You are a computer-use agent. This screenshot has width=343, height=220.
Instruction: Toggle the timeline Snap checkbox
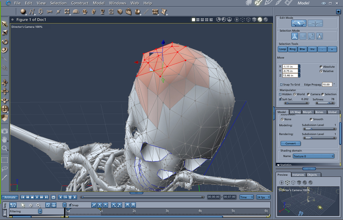pyautogui.click(x=70, y=205)
